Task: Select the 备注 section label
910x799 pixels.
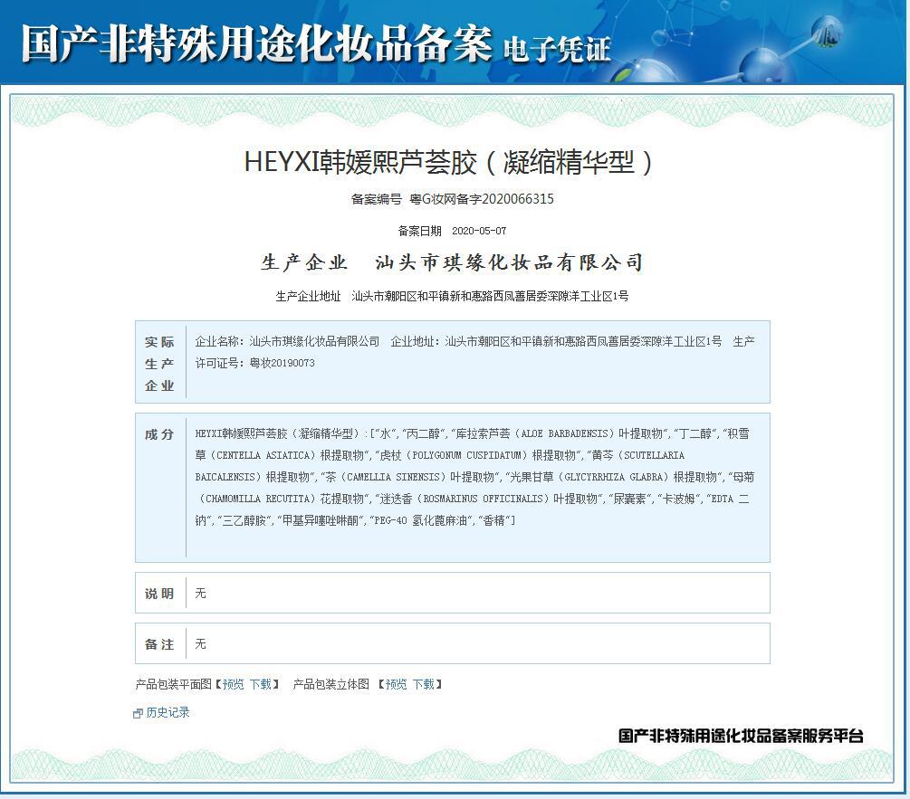Action: [x=159, y=644]
